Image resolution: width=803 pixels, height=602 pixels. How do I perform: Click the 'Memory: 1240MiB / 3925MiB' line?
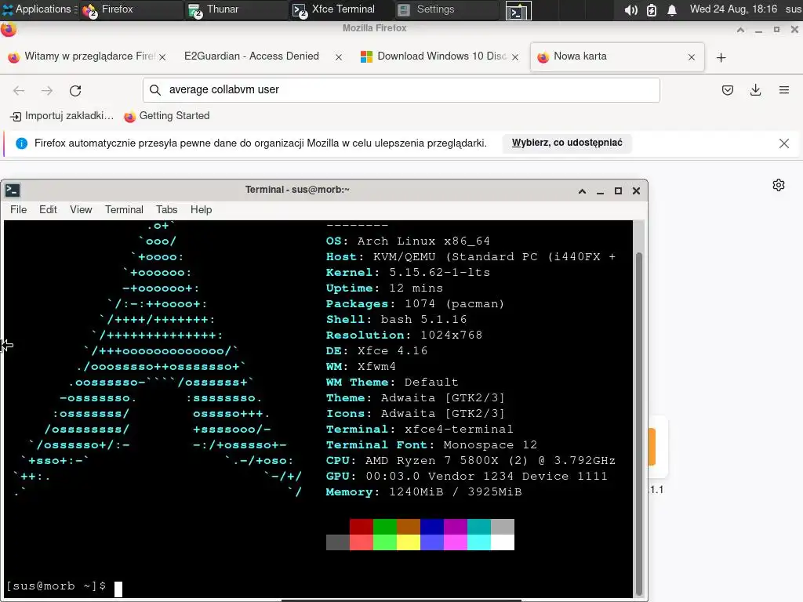click(x=423, y=492)
